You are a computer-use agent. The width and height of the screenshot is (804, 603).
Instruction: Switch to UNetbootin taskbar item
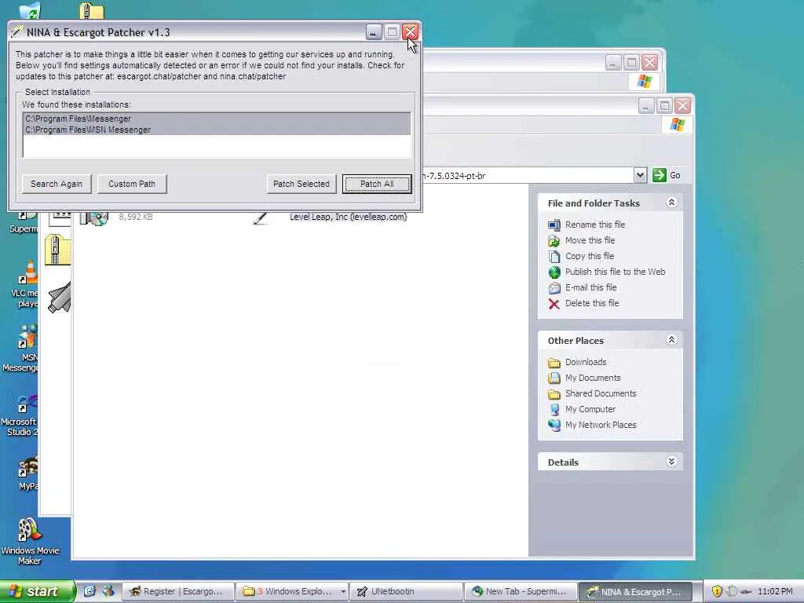(x=407, y=592)
